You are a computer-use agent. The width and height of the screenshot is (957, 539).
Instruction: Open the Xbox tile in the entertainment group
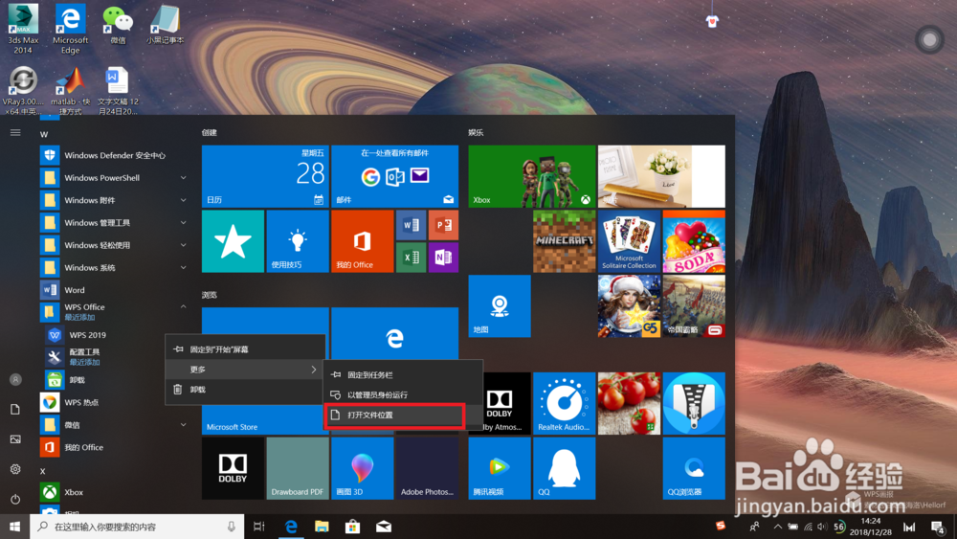(531, 176)
